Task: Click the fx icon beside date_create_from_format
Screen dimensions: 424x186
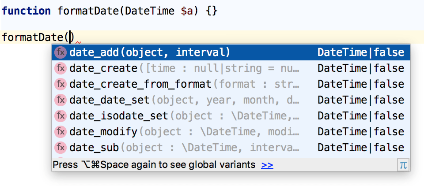Action: pos(61,84)
